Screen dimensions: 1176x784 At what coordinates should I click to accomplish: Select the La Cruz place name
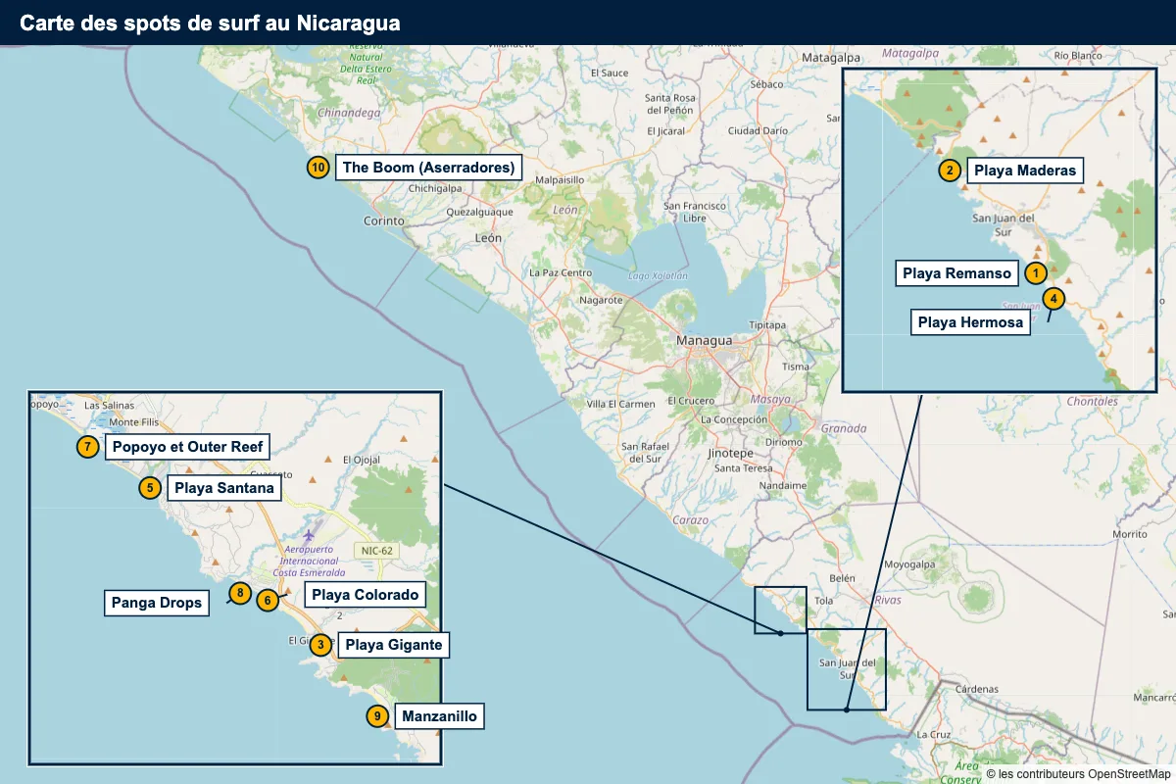tap(934, 734)
